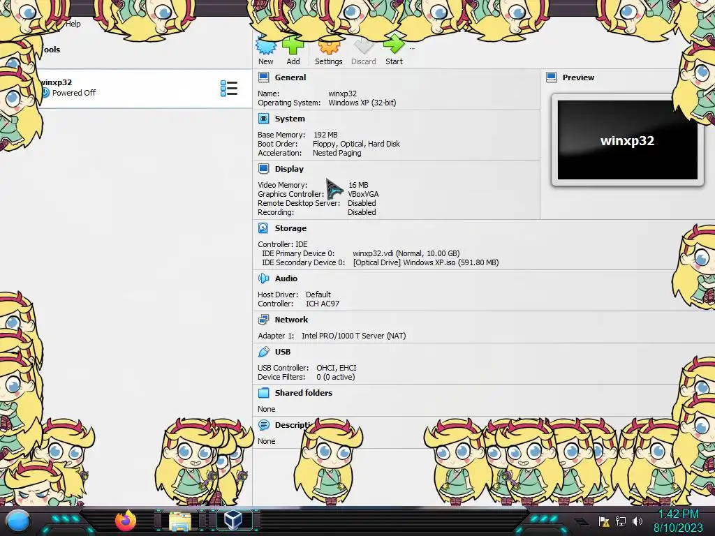This screenshot has height=536, width=715.
Task: Open the Network section heading
Action: coord(291,320)
